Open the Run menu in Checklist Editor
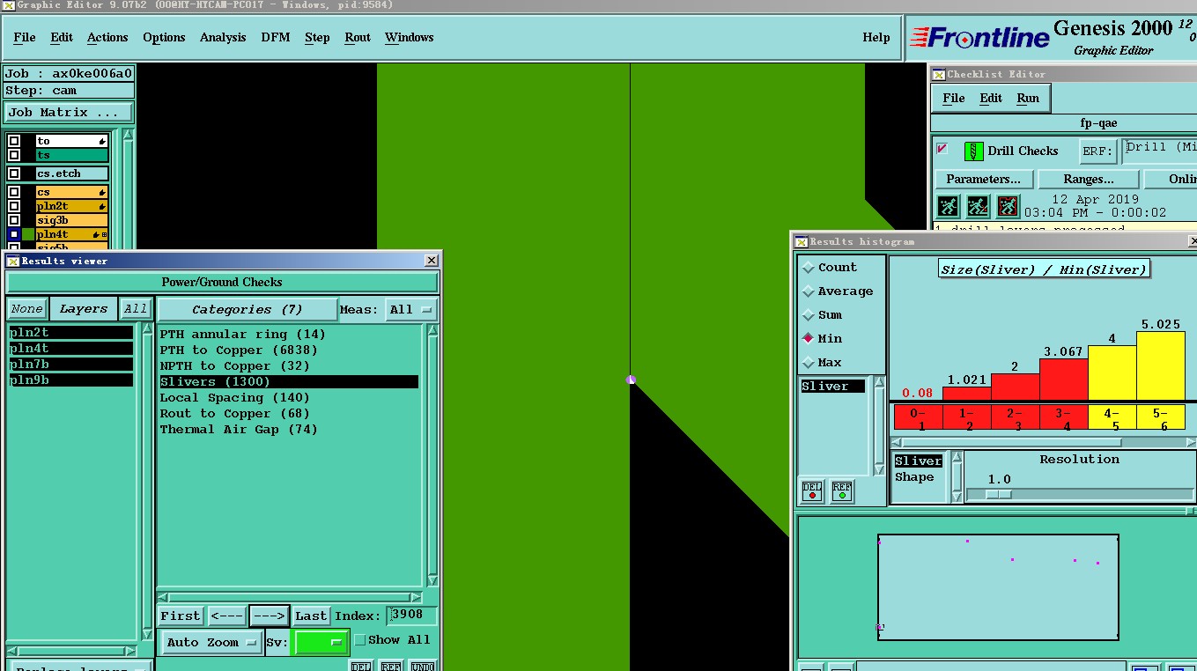Screen dimensions: 1197x671 (1028, 98)
